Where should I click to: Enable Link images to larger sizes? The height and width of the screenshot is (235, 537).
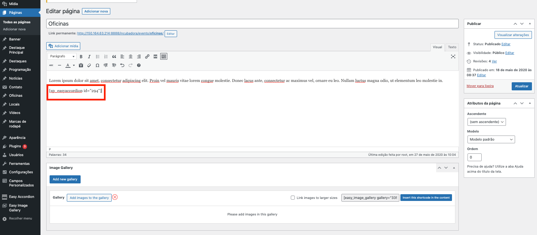[x=293, y=198]
